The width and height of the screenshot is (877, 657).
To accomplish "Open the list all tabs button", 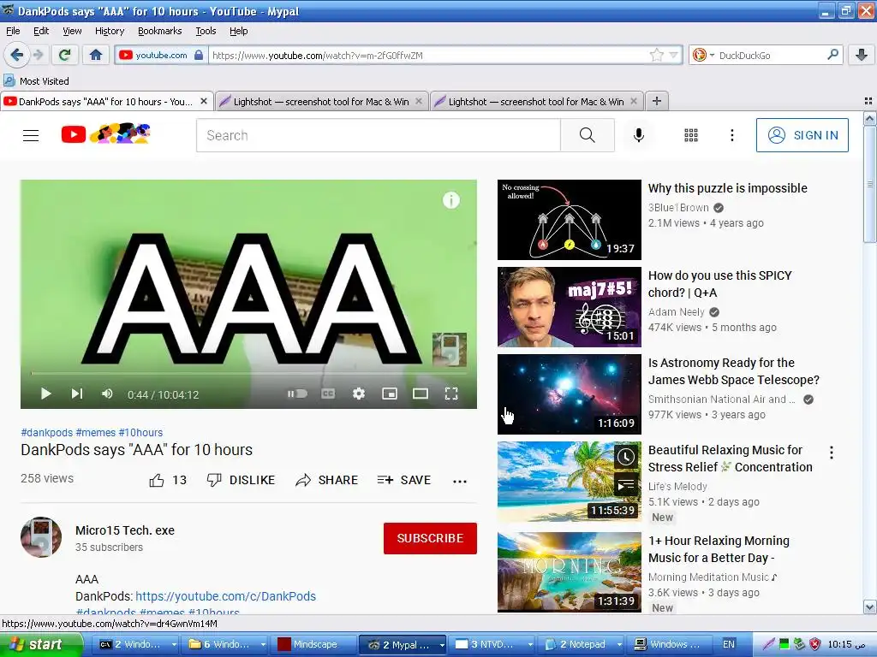I will (x=868, y=101).
